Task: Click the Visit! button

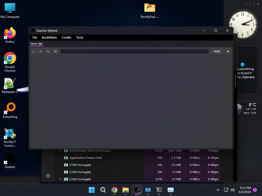Action: click(217, 51)
